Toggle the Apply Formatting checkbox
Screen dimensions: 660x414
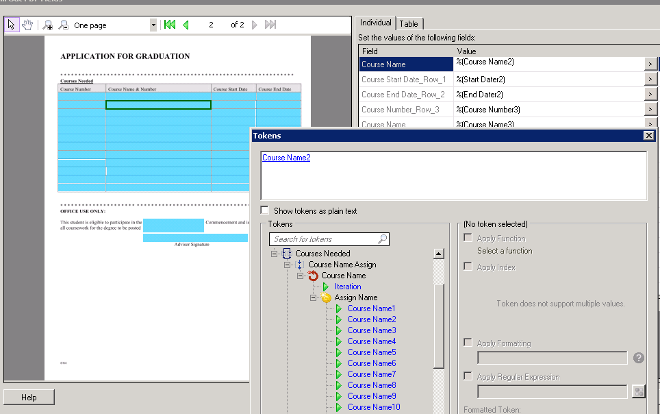click(468, 342)
